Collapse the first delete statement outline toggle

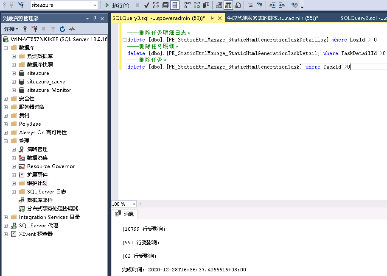(x=124, y=40)
